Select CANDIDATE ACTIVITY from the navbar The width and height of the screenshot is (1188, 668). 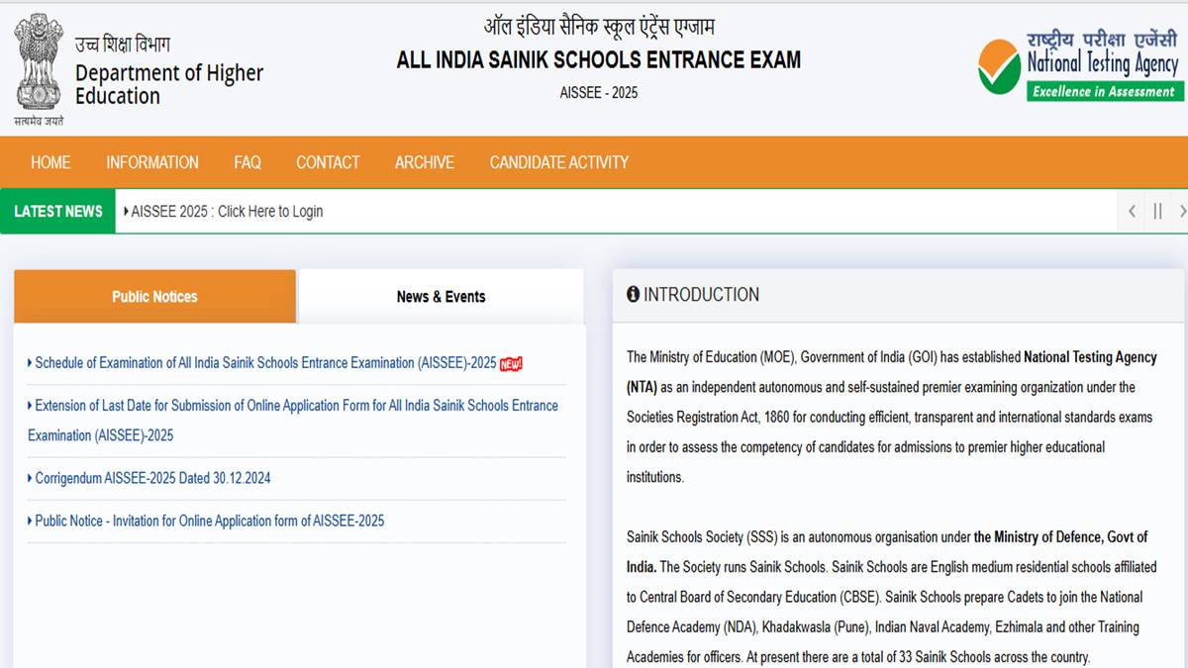coord(557,162)
